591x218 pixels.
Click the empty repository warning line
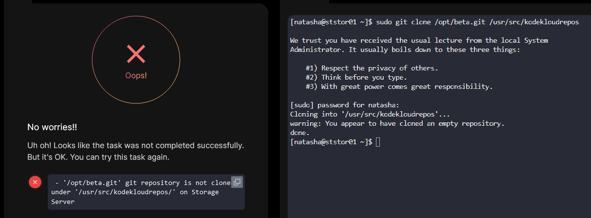coord(397,123)
